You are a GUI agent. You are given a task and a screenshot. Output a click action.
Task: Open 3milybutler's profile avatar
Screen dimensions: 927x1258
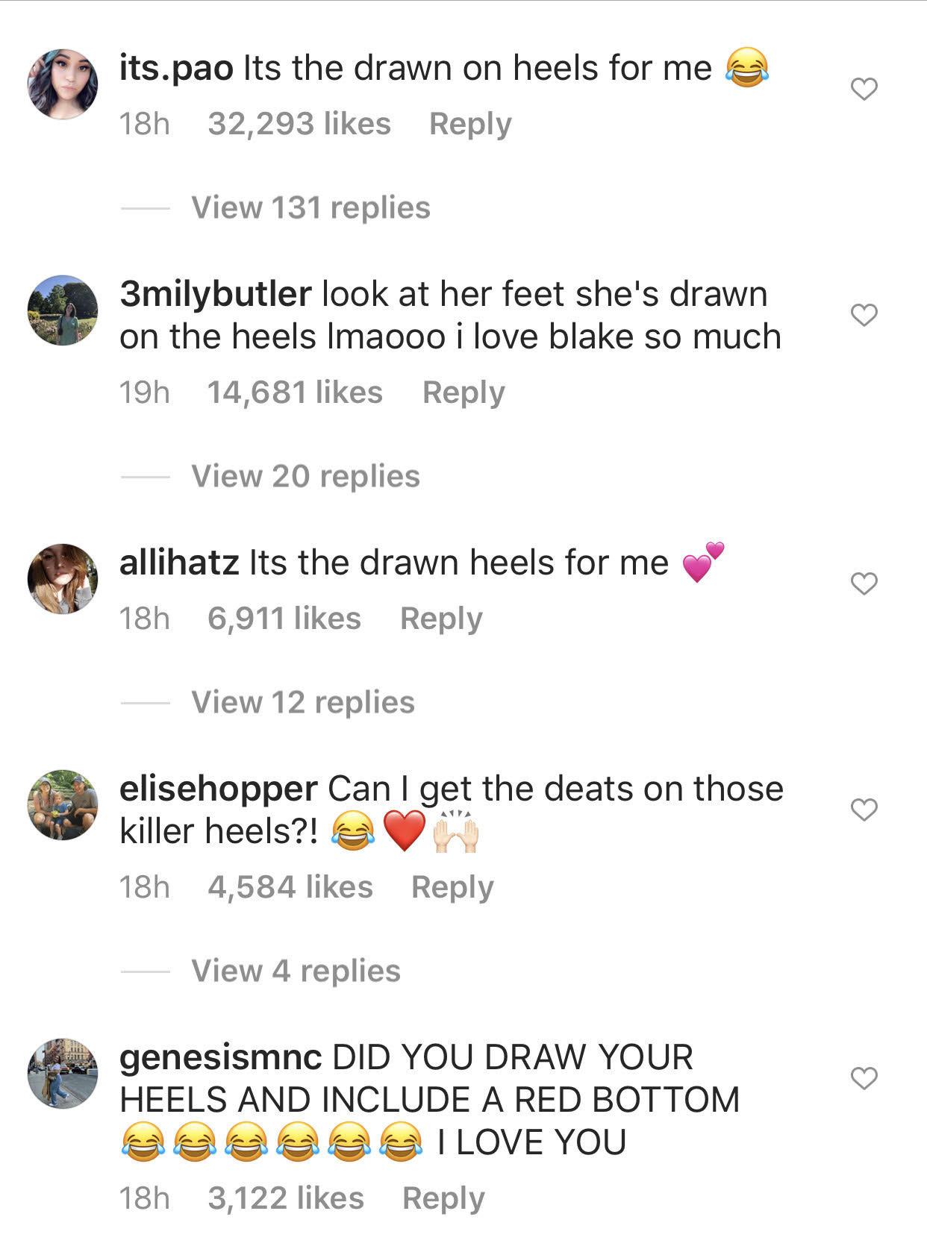pos(63,310)
